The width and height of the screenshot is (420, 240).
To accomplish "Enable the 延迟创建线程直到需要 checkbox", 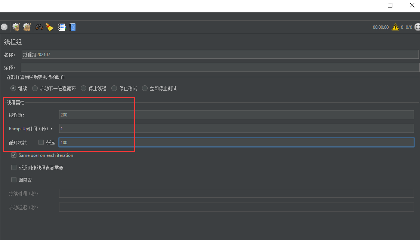I will point(14,167).
